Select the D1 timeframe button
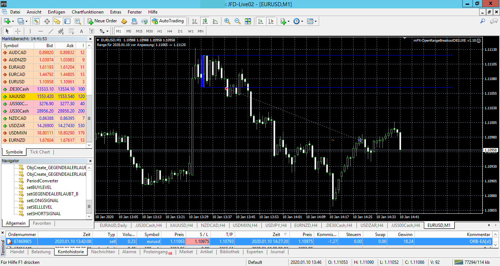500x266 pixels. (180, 31)
